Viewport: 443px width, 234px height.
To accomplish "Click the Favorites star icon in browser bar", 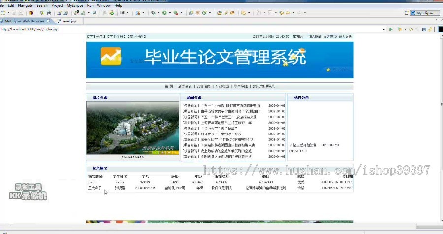I will point(400,29).
